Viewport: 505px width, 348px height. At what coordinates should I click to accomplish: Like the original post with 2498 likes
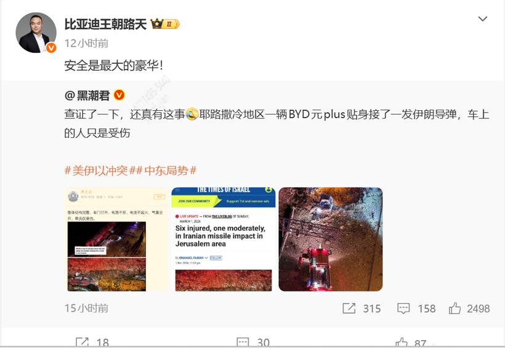pyautogui.click(x=454, y=309)
